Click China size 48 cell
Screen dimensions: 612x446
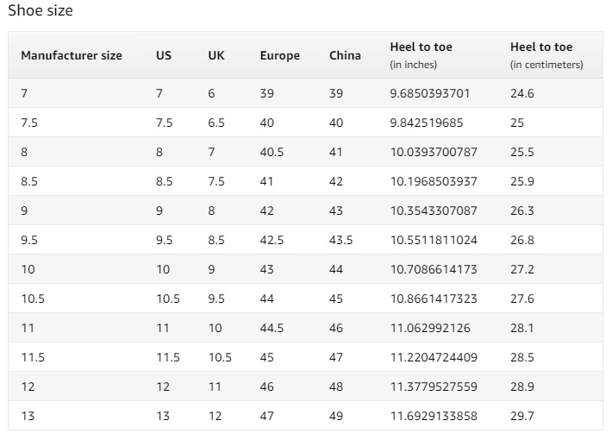(x=336, y=386)
